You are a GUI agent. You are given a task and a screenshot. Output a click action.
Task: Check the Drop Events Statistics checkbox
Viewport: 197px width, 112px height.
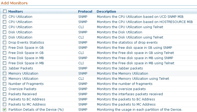pyautogui.click(x=5, y=42)
